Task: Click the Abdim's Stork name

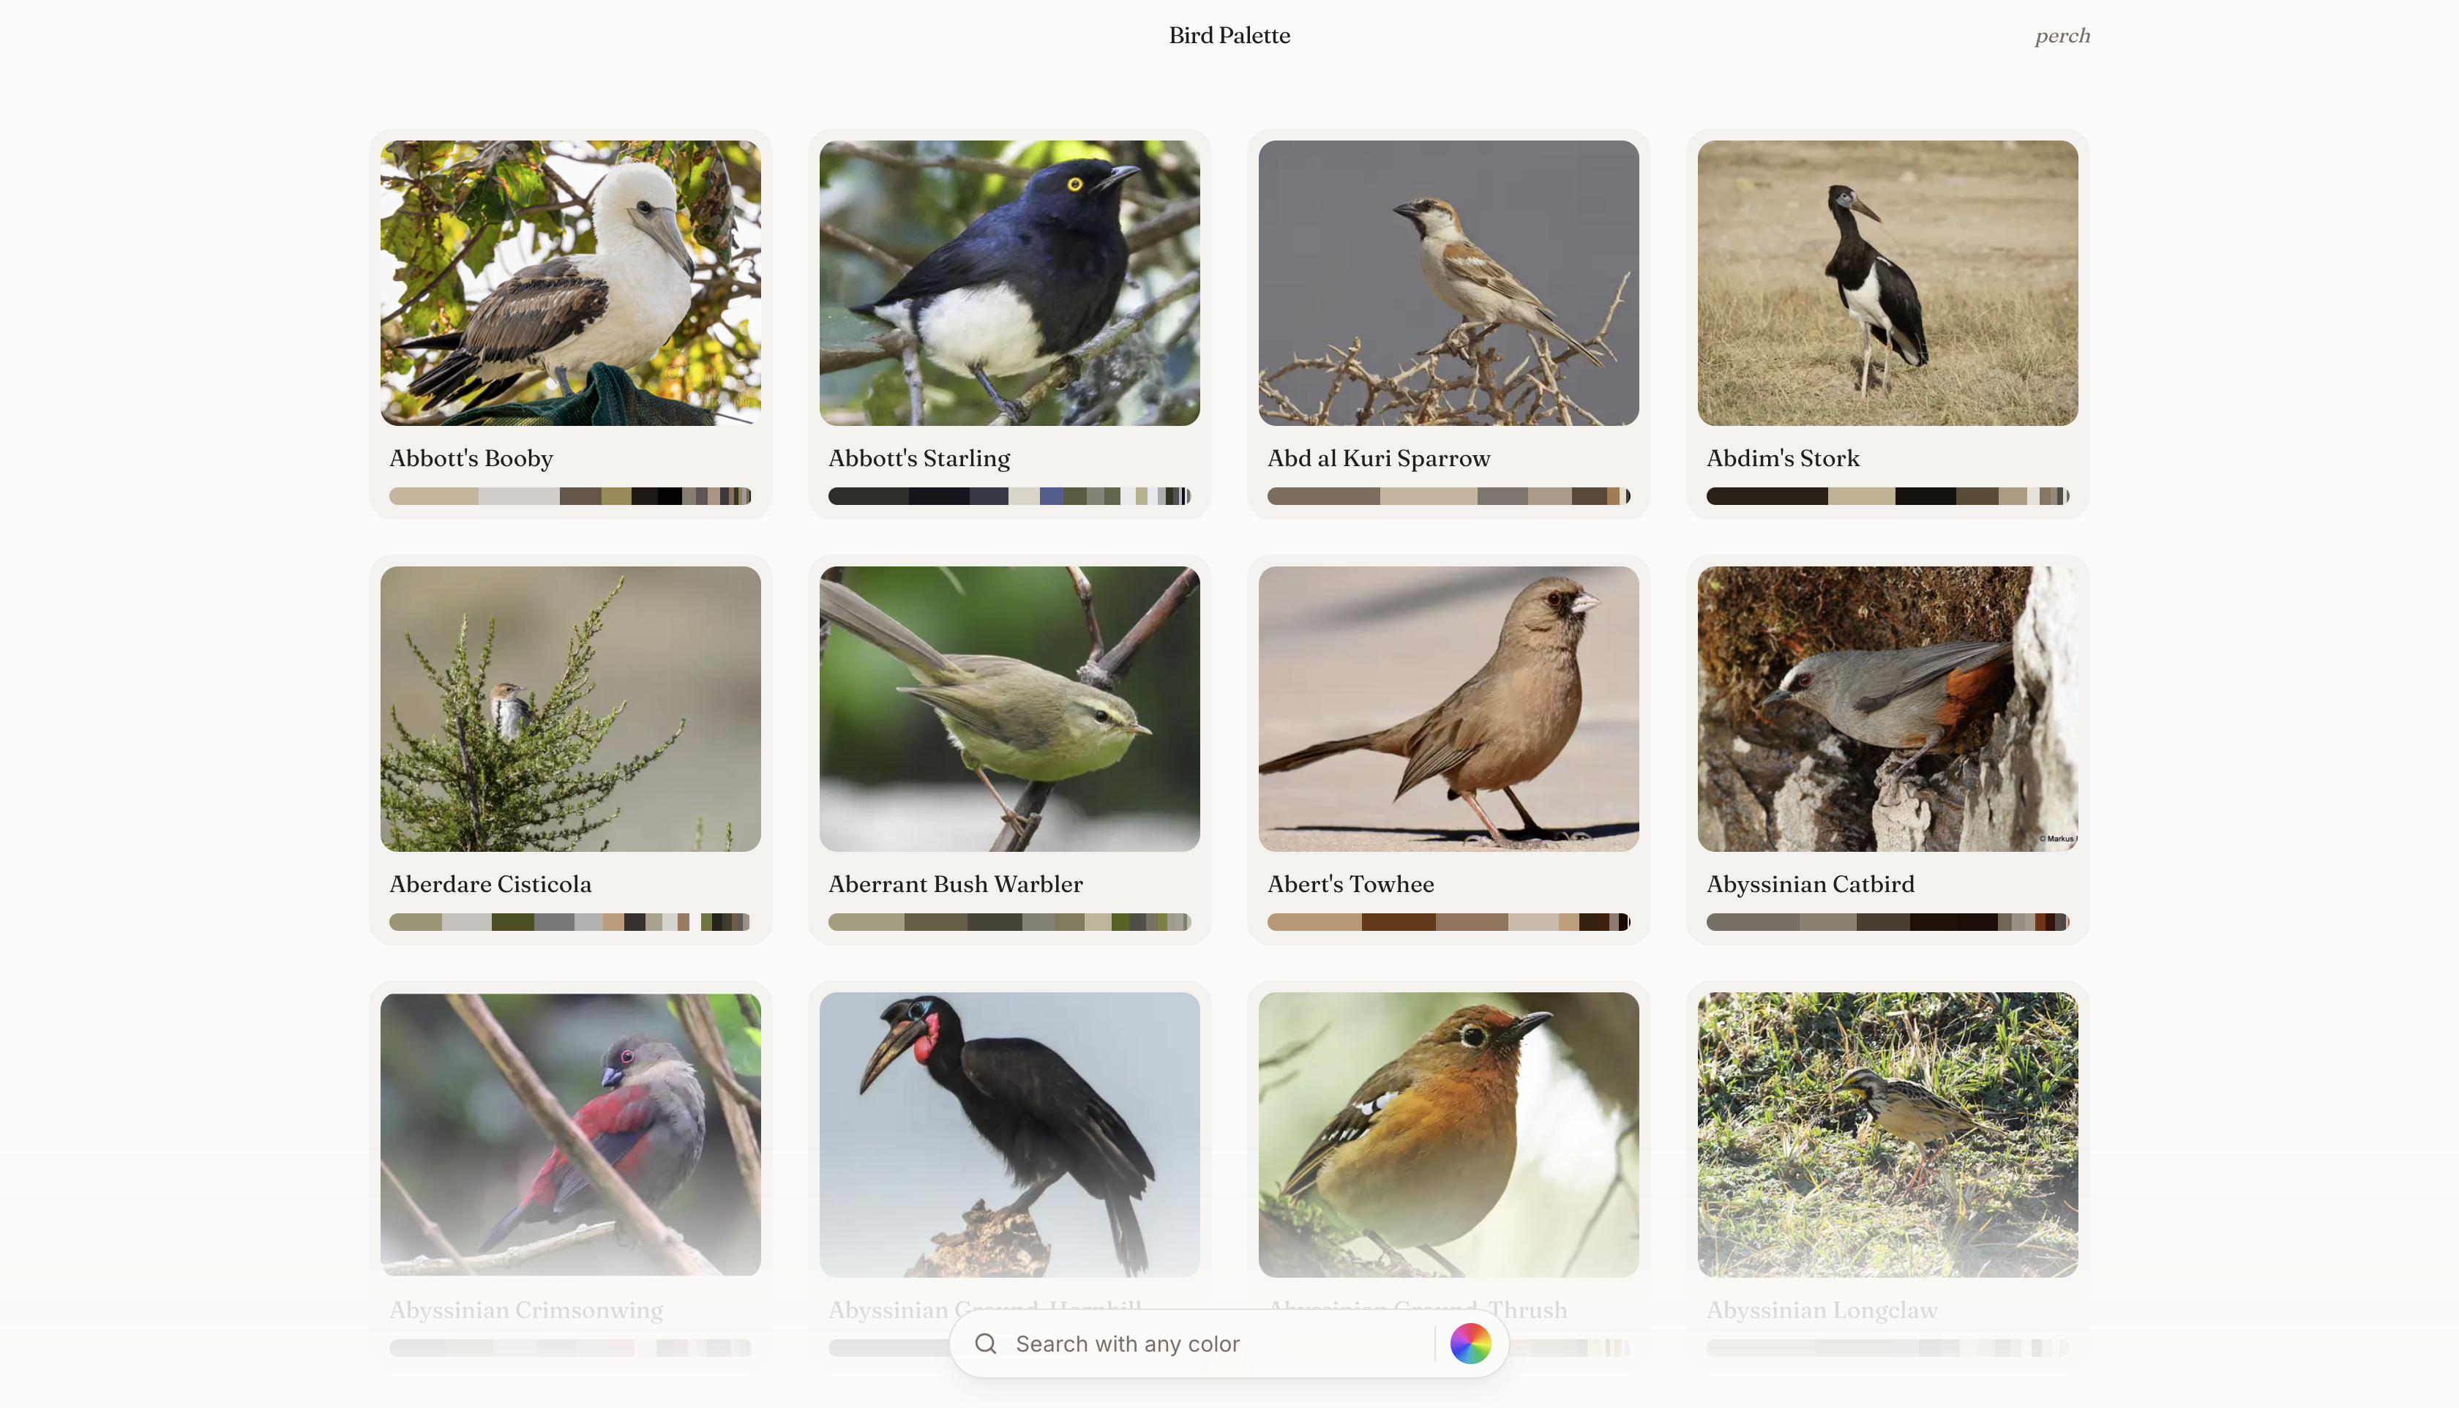Action: [x=1783, y=458]
